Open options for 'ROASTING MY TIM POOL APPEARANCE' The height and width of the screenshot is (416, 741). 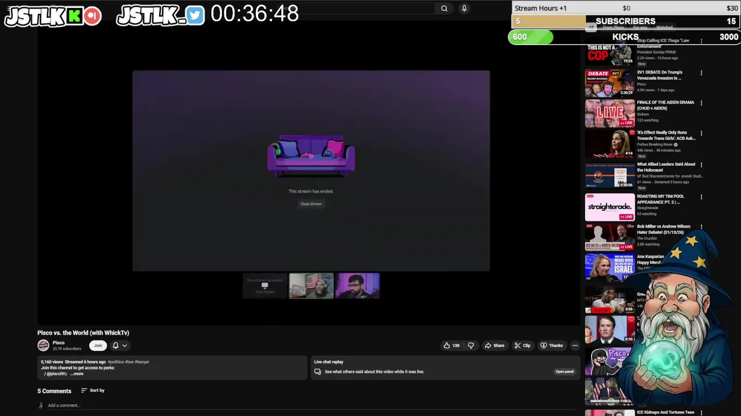701,197
